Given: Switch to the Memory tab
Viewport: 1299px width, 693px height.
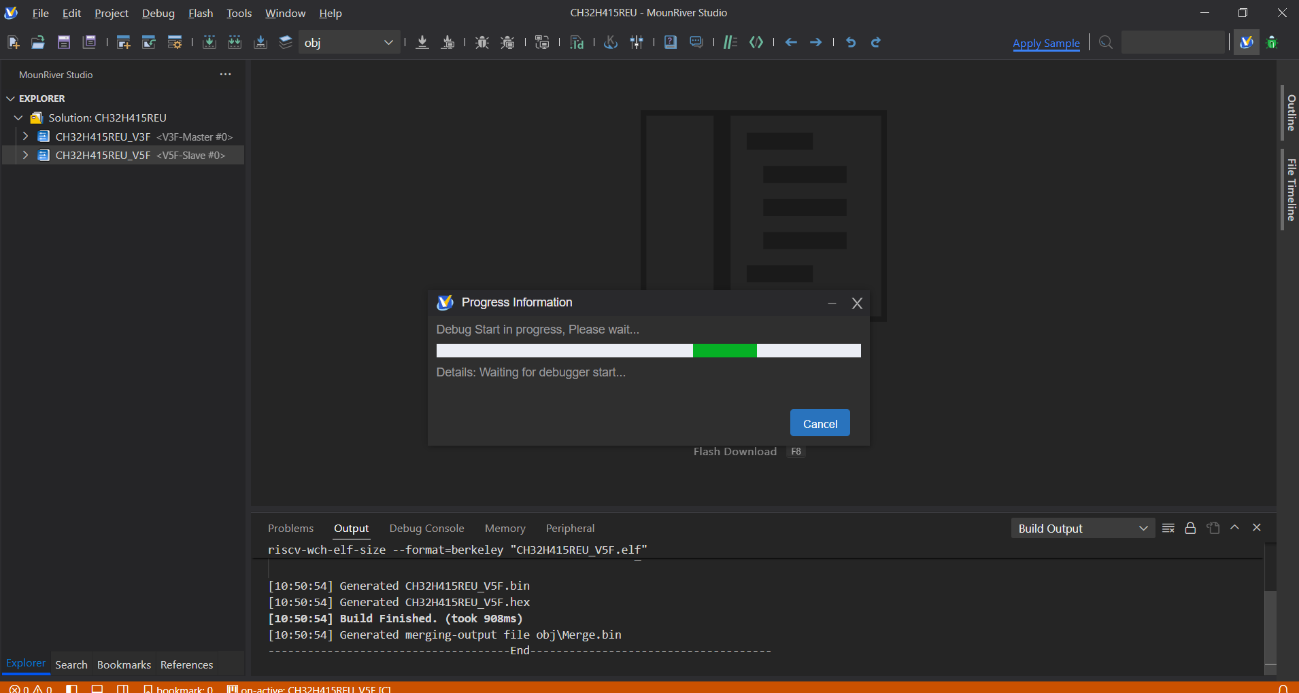Looking at the screenshot, I should coord(505,528).
